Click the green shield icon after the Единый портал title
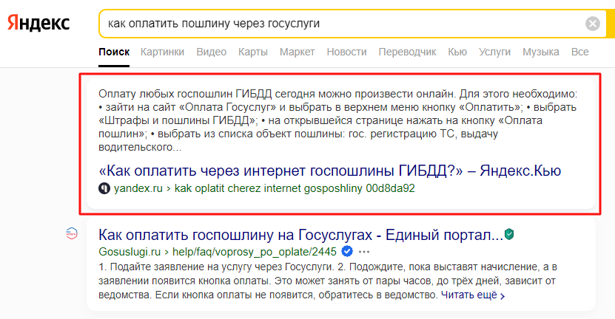615x319 pixels. [509, 234]
